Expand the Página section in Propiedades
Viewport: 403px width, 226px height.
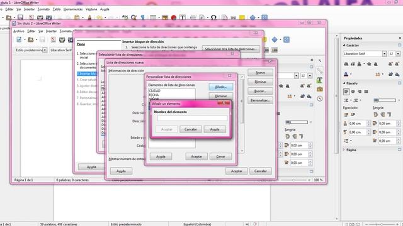[x=344, y=149]
